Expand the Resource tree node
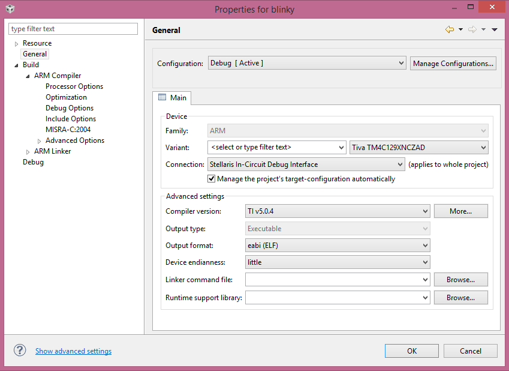 click(16, 44)
